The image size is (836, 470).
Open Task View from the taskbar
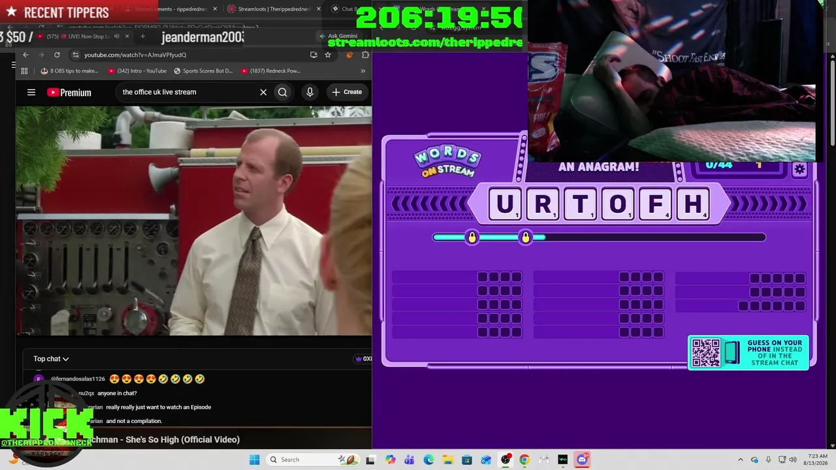pos(371,460)
